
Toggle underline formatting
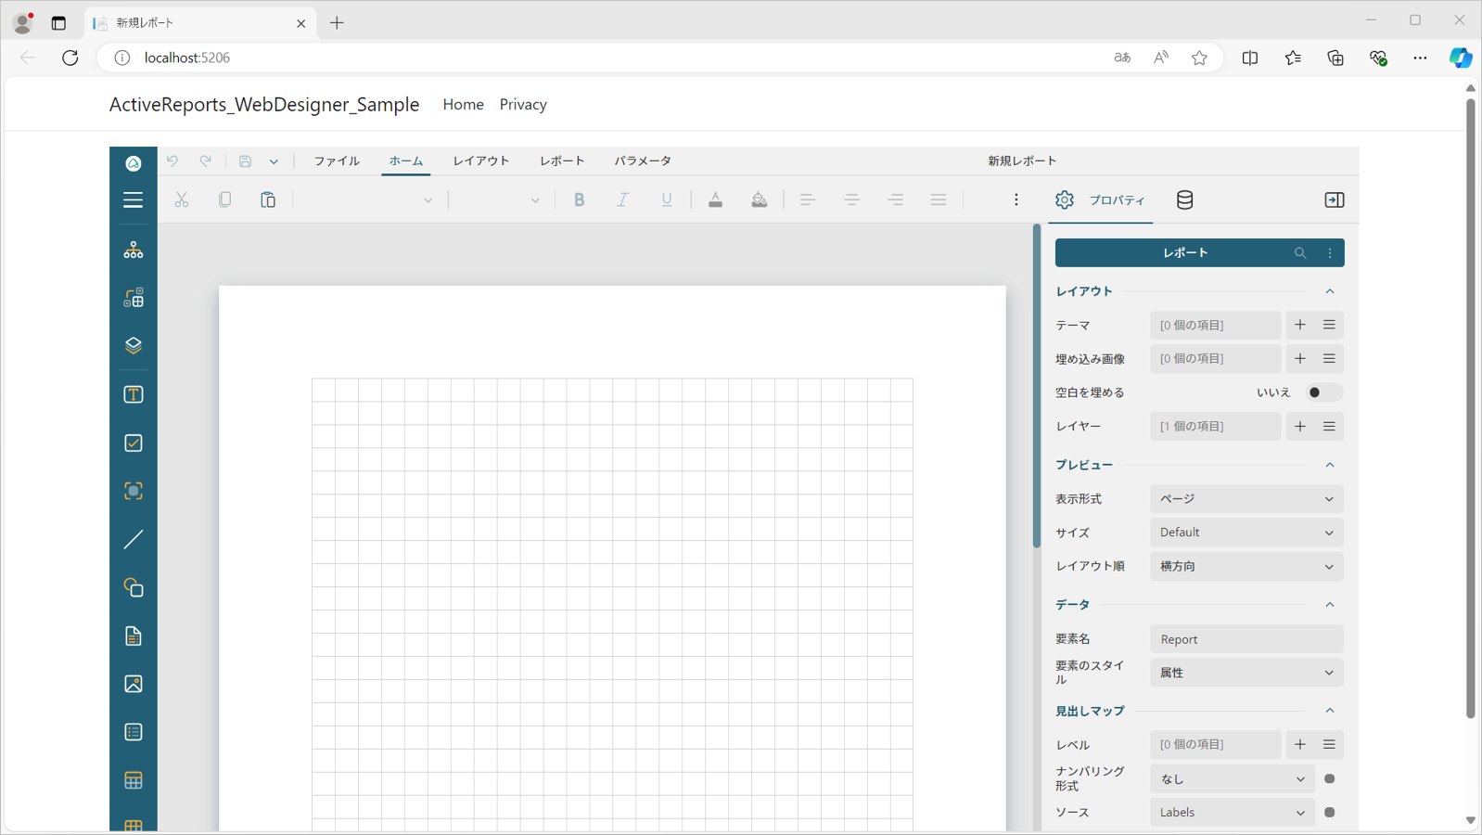point(666,199)
